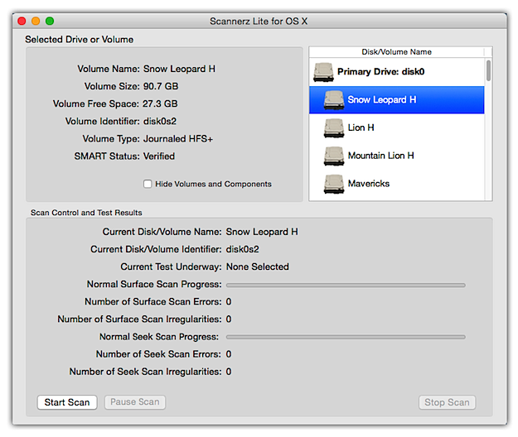Click the Primary Drive disk0 hard drive icon
The height and width of the screenshot is (437, 518).
(323, 72)
